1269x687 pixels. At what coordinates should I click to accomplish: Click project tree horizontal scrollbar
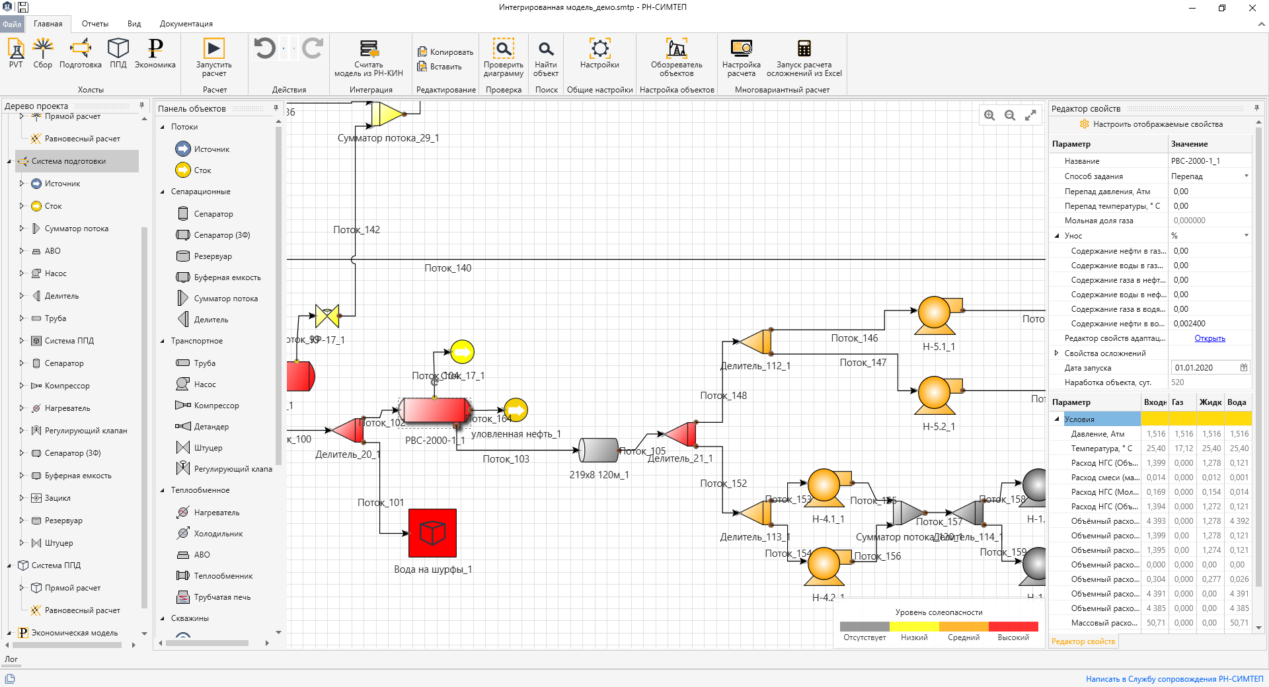68,645
